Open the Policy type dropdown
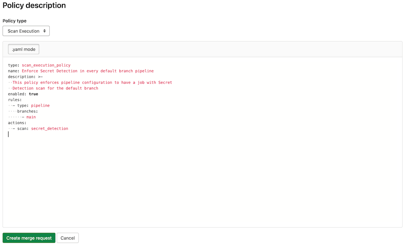 tap(26, 30)
